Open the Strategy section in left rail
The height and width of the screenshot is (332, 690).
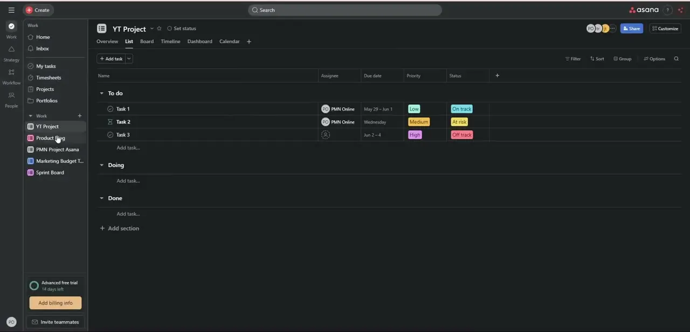pos(11,49)
